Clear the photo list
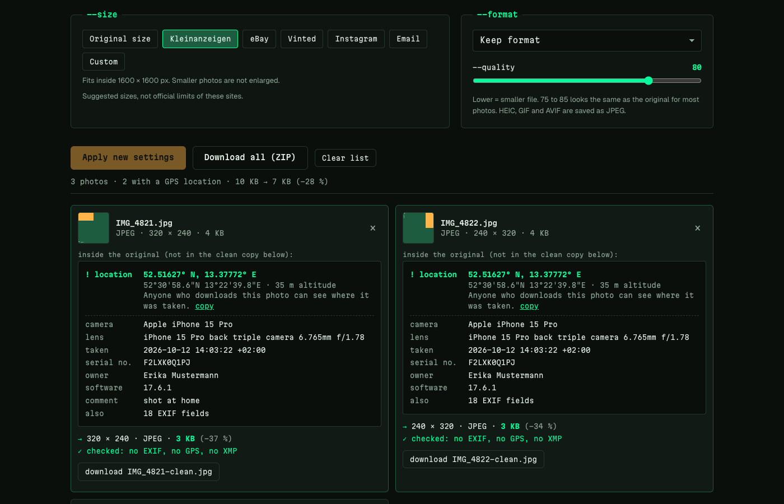Image resolution: width=784 pixels, height=504 pixels. 345,158
